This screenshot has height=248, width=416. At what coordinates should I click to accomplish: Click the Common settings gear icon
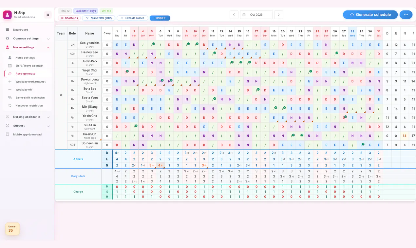[x=8, y=39]
